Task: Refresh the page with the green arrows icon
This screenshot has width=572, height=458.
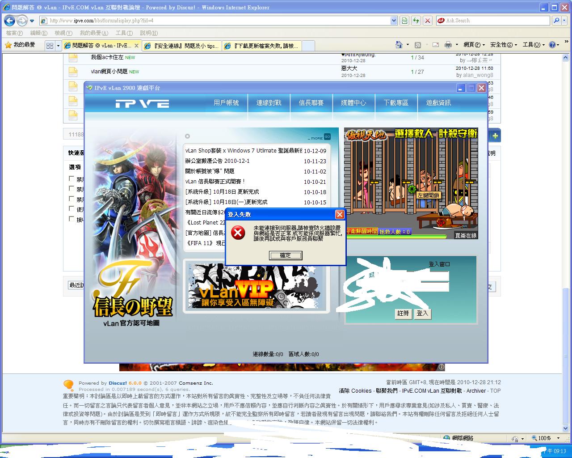Action: pos(416,21)
